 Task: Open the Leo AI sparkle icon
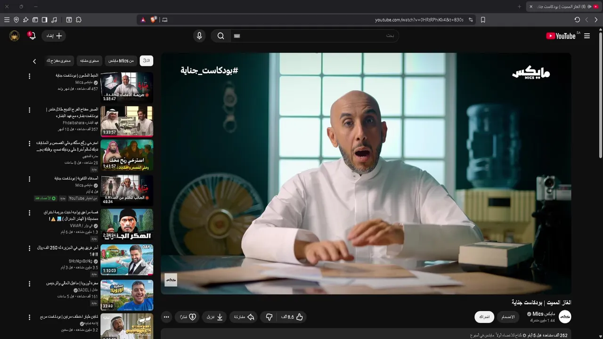(x=25, y=20)
